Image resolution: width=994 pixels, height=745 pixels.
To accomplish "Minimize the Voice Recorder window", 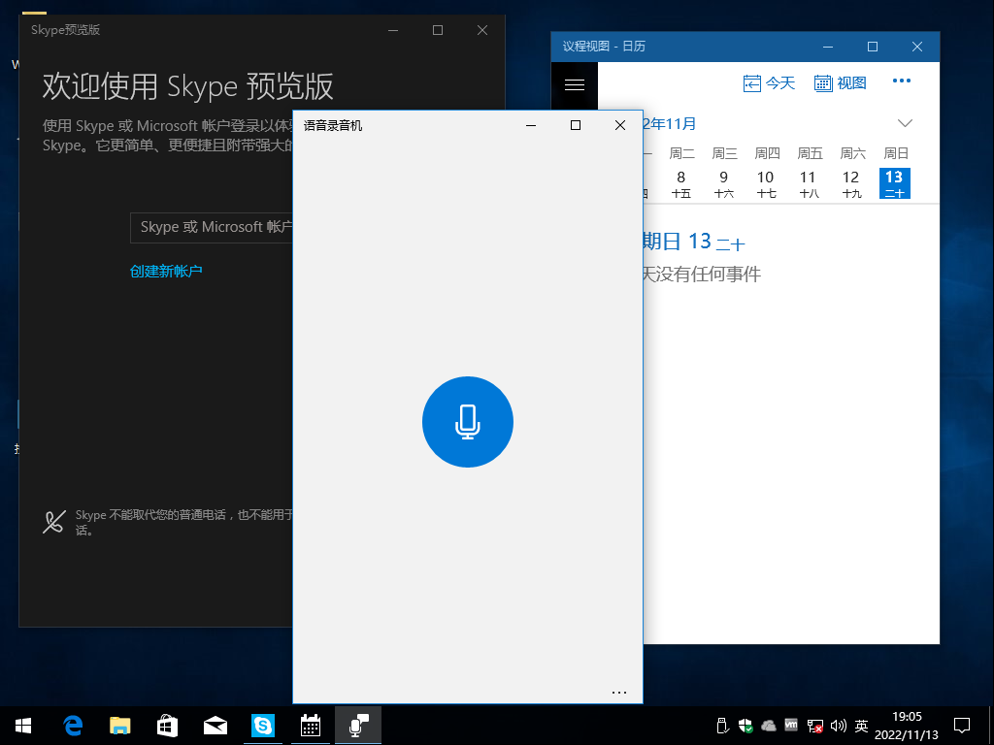I will (x=531, y=125).
